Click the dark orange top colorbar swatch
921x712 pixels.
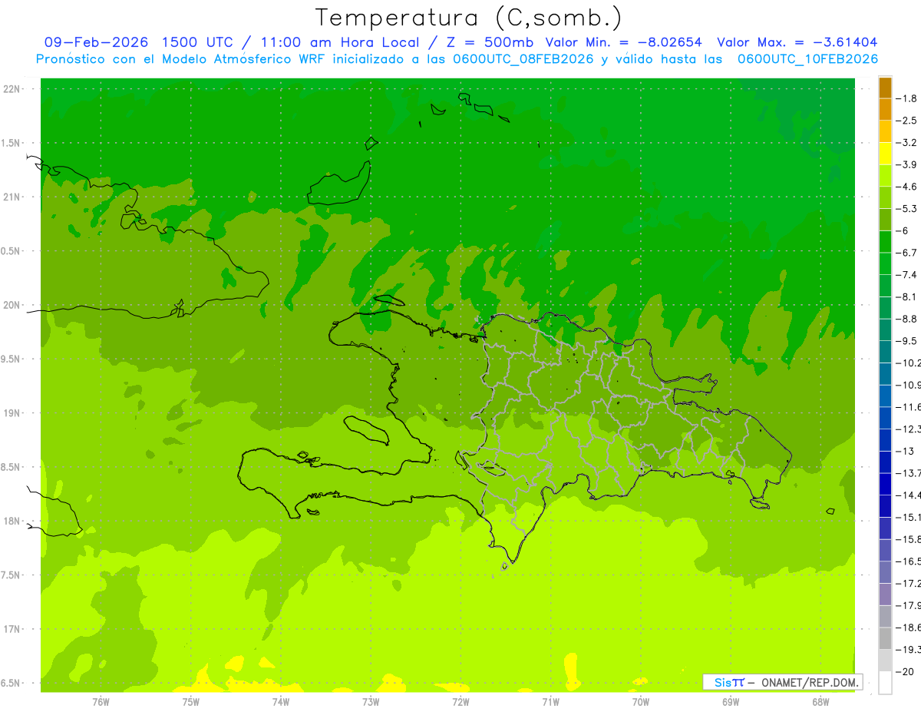point(885,88)
